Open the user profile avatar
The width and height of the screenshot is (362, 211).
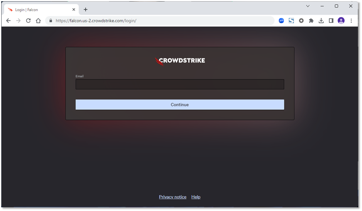pos(341,21)
